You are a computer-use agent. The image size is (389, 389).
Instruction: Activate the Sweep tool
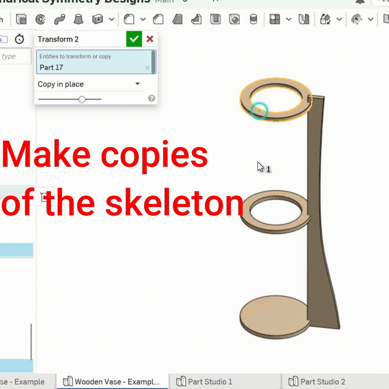60,19
